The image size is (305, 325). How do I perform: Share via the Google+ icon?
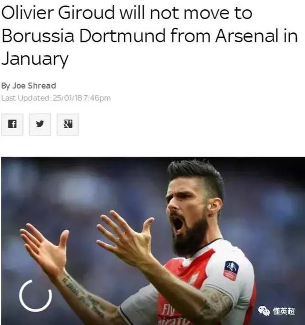pos(68,124)
